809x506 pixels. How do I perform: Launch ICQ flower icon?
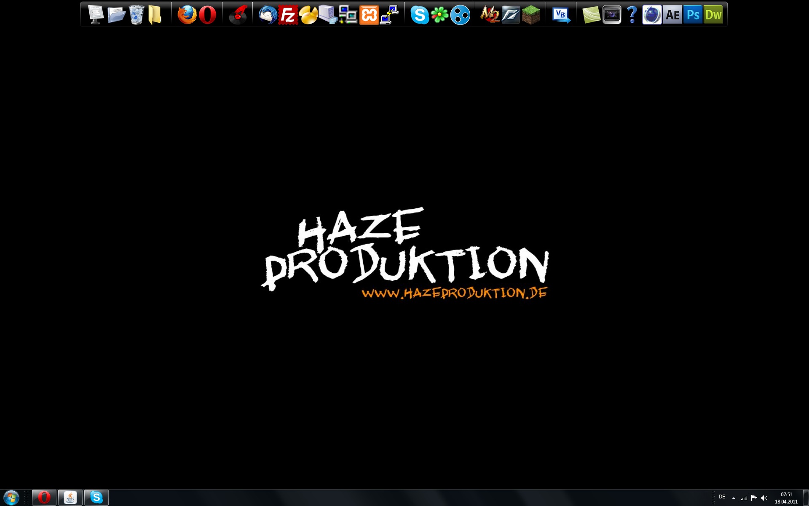pos(439,15)
